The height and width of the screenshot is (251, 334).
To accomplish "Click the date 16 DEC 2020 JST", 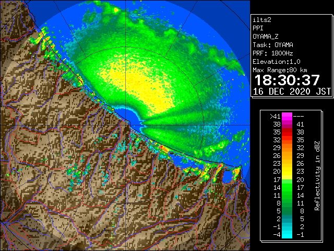I will tap(292, 92).
